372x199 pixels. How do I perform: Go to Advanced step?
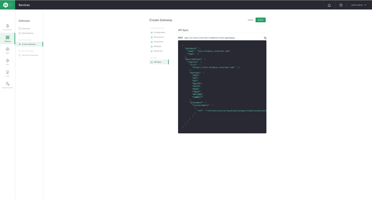click(157, 51)
